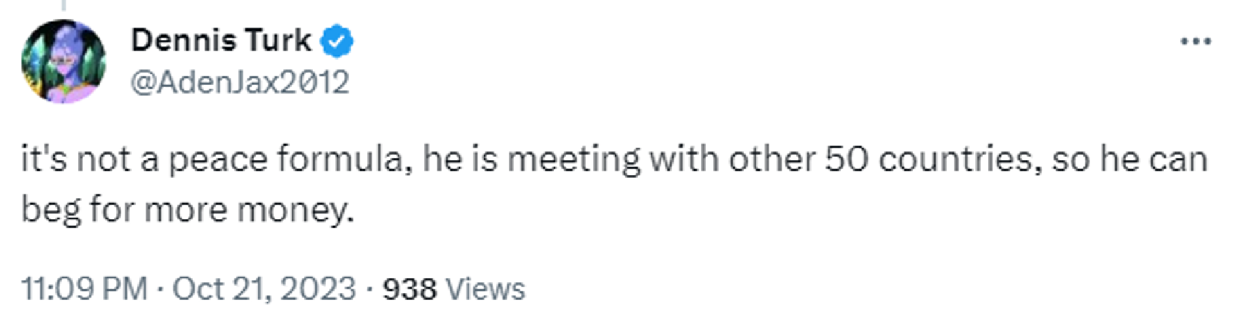Open Dennis Turk's profile avatar
This screenshot has height=333, width=1233.
(64, 62)
